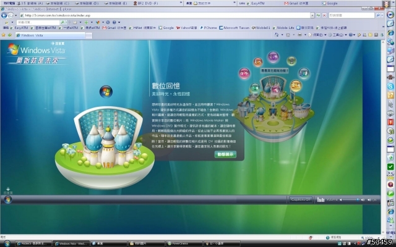Click the Favorites Center star icon
Image resolution: width=396 pixels, height=247 pixels.
coord(4,35)
